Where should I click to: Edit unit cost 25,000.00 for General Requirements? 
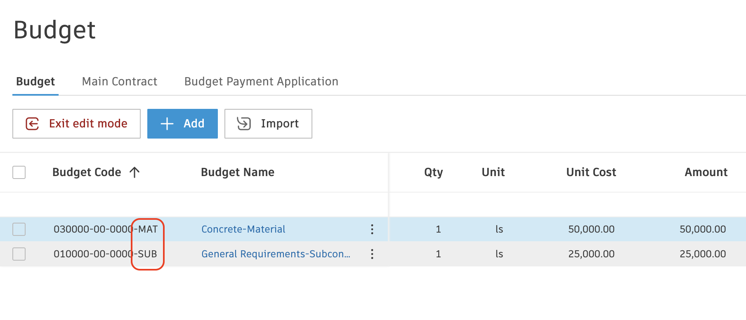click(591, 254)
